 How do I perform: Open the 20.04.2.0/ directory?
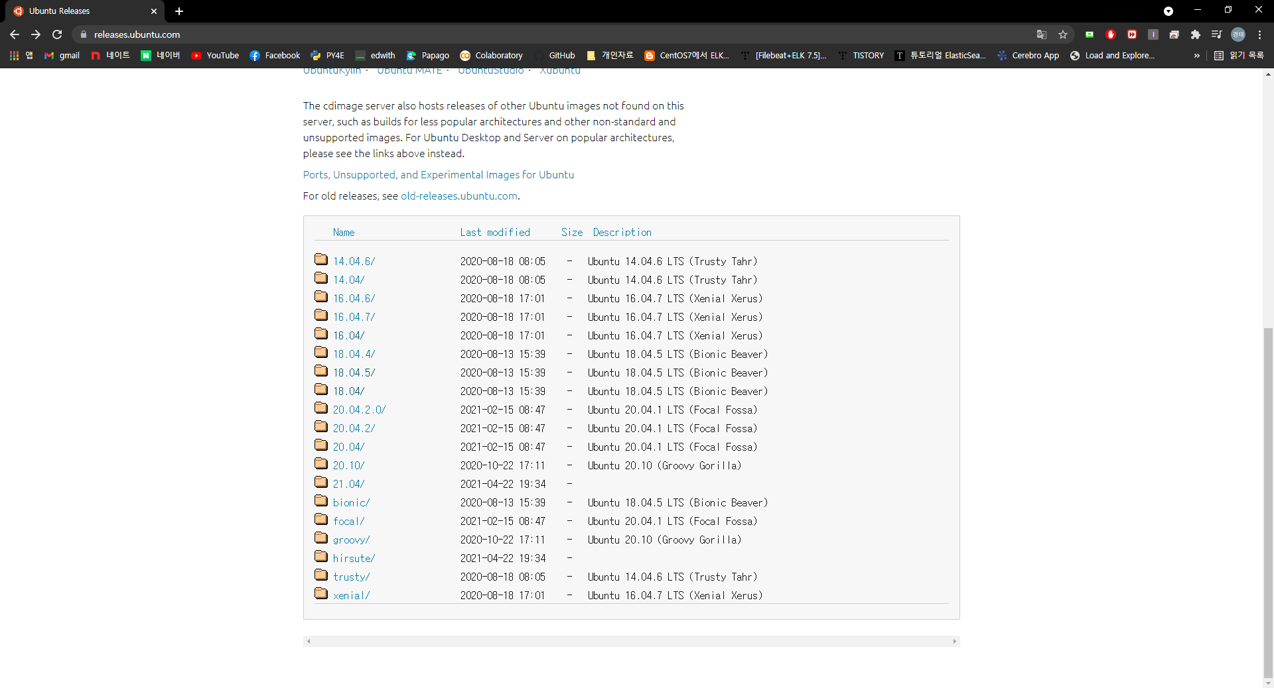pyautogui.click(x=360, y=410)
